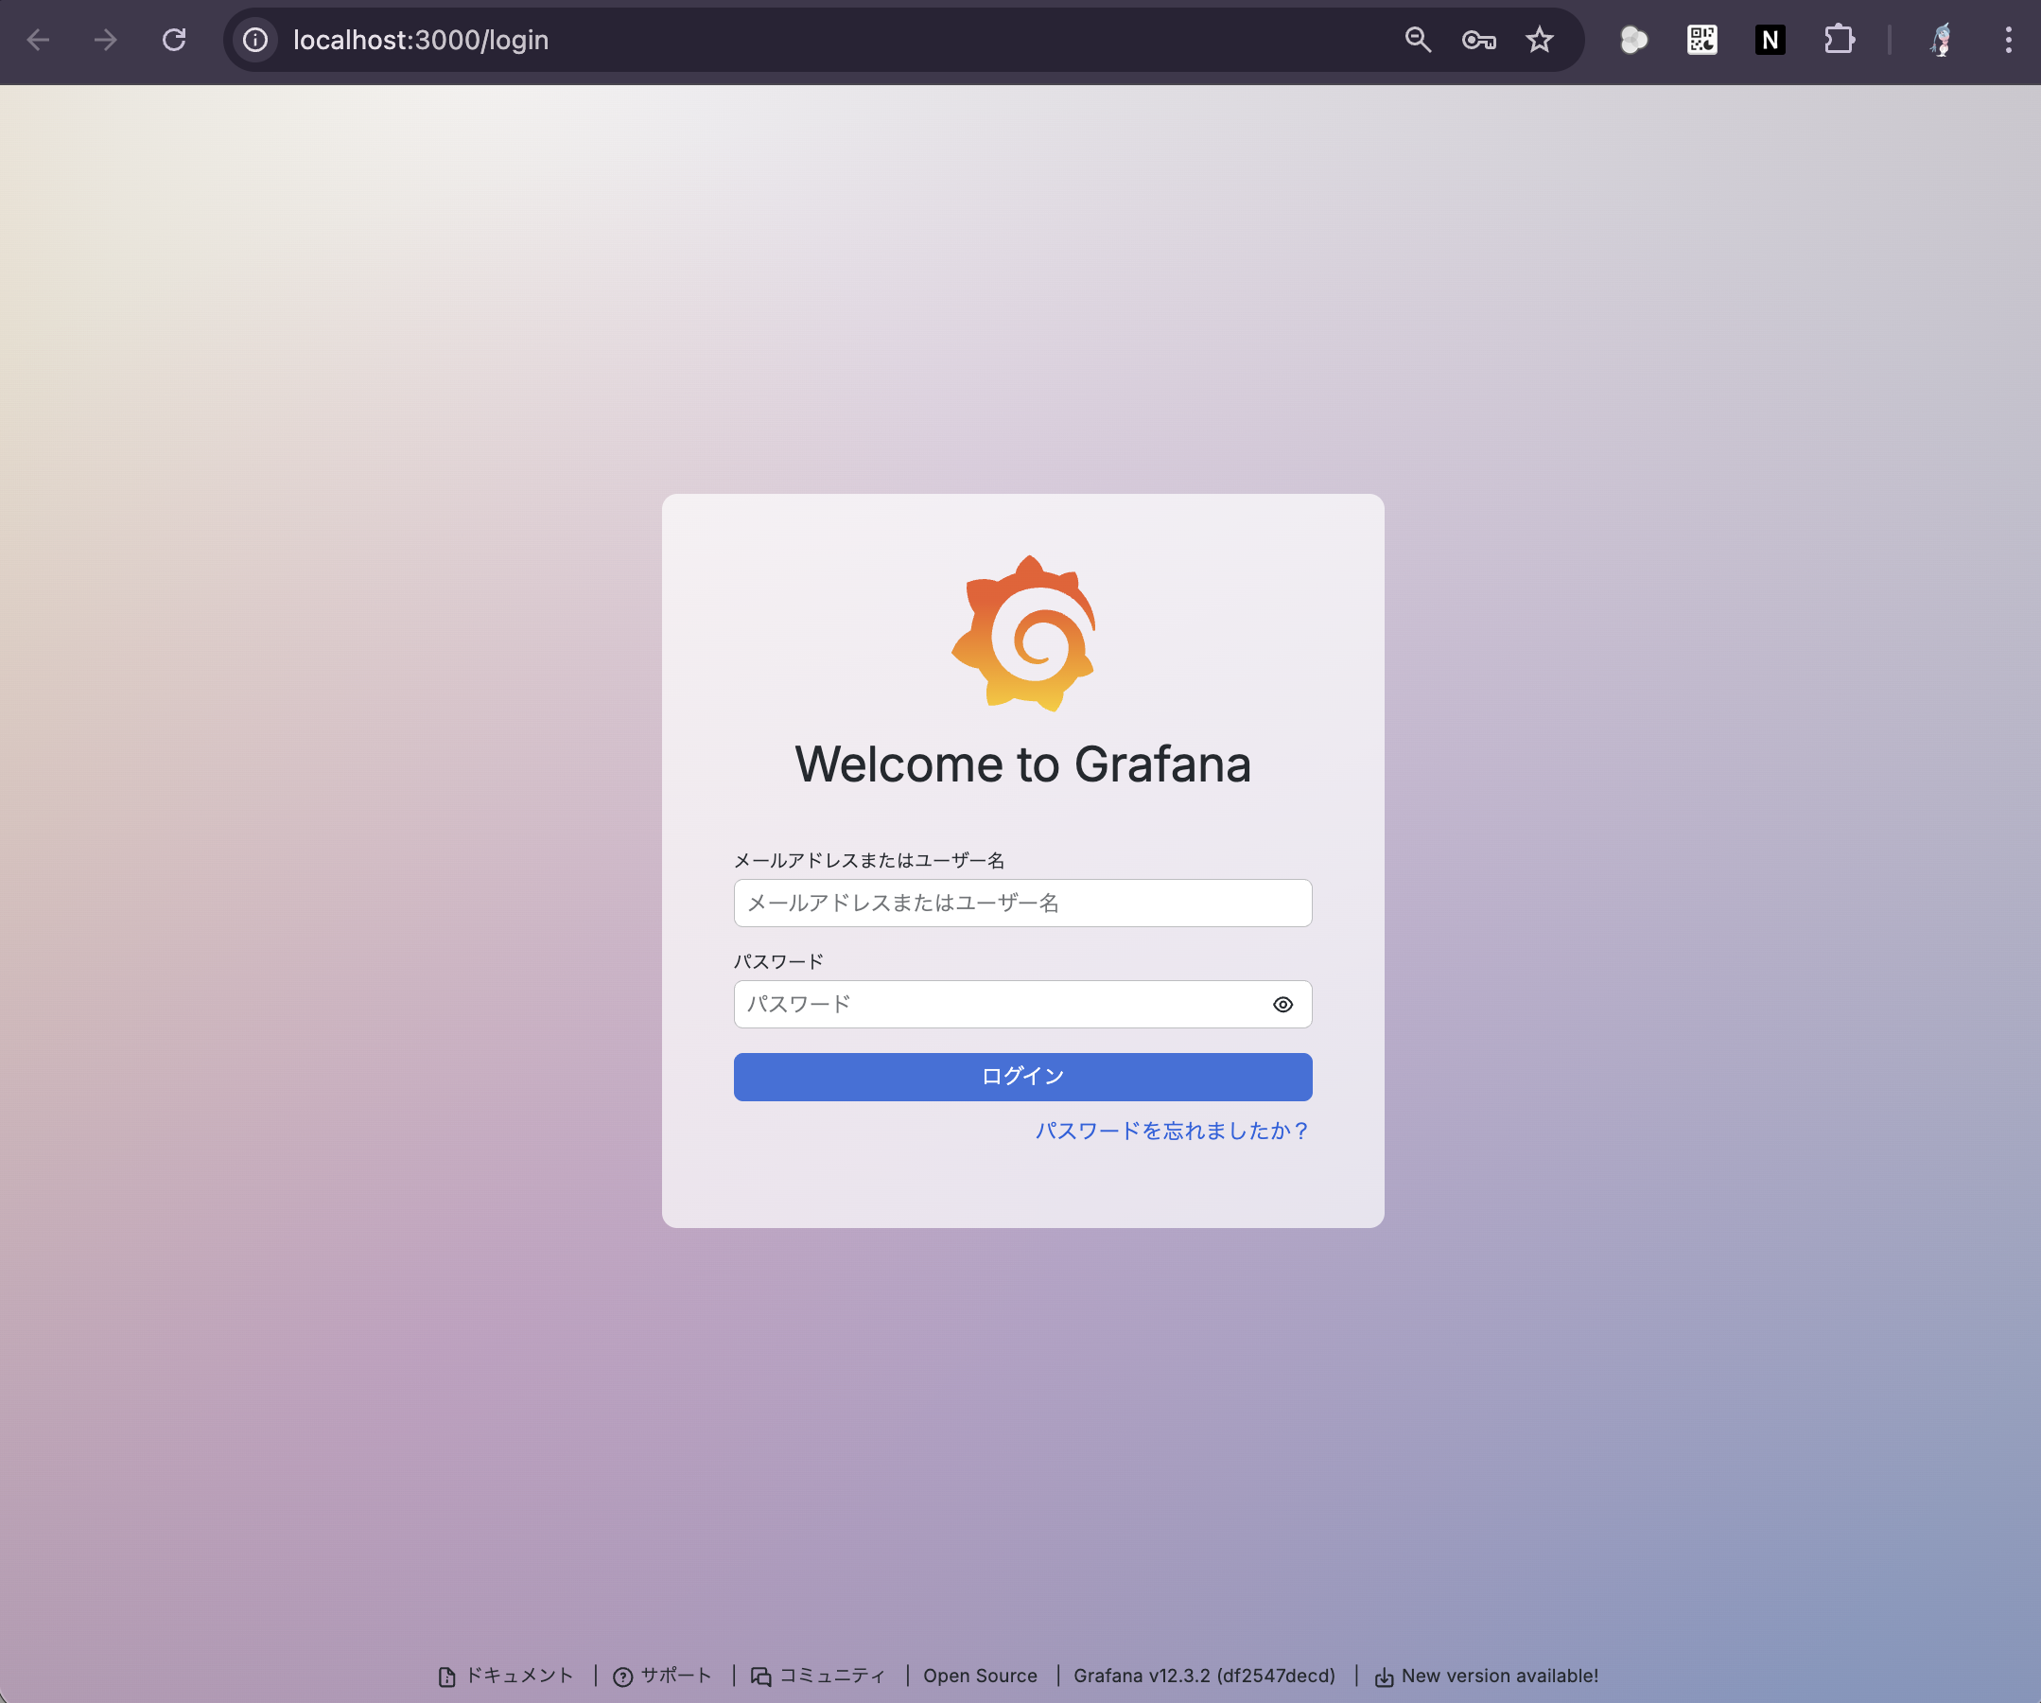The image size is (2041, 1703).
Task: Click the Grafana logo
Action: click(x=1023, y=633)
